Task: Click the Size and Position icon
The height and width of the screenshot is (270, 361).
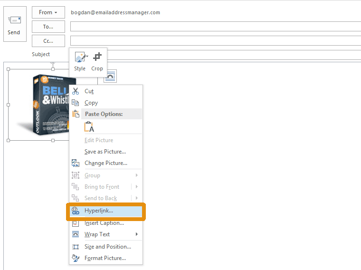Action: 75,247
